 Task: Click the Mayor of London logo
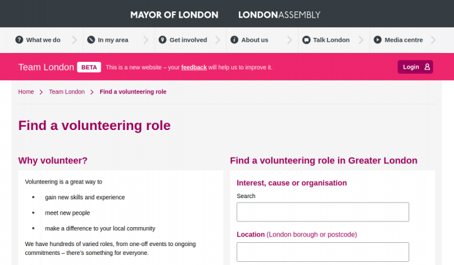tap(174, 15)
